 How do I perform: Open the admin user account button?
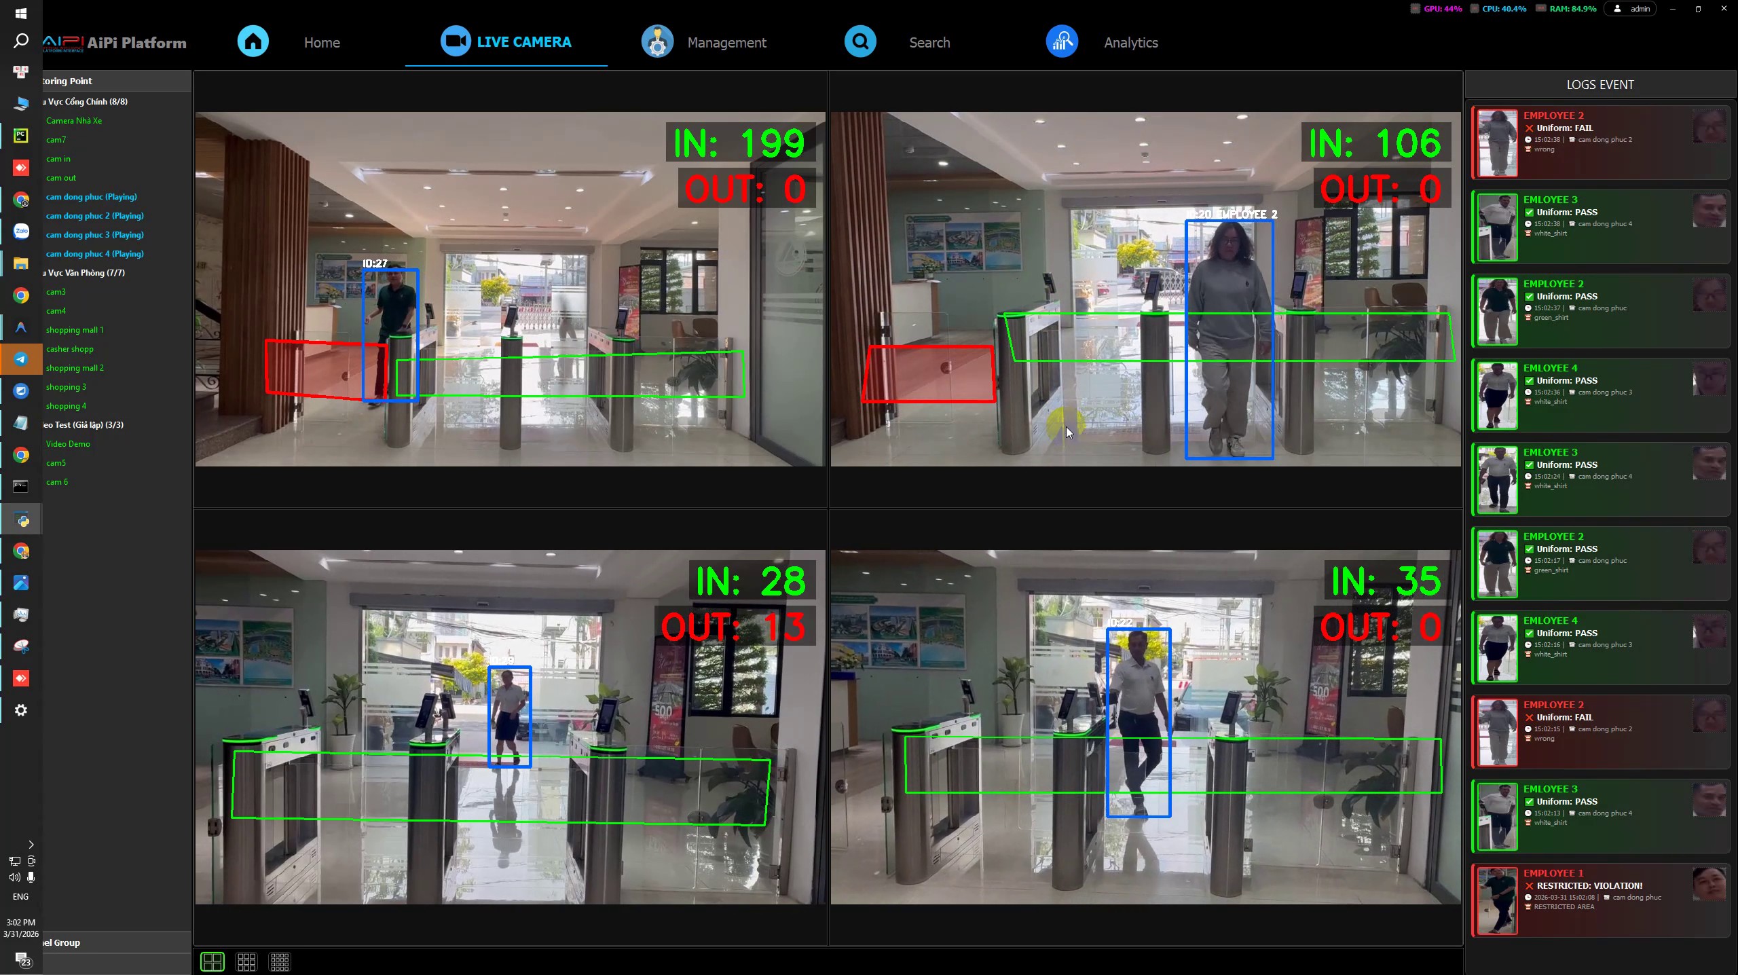pos(1631,9)
